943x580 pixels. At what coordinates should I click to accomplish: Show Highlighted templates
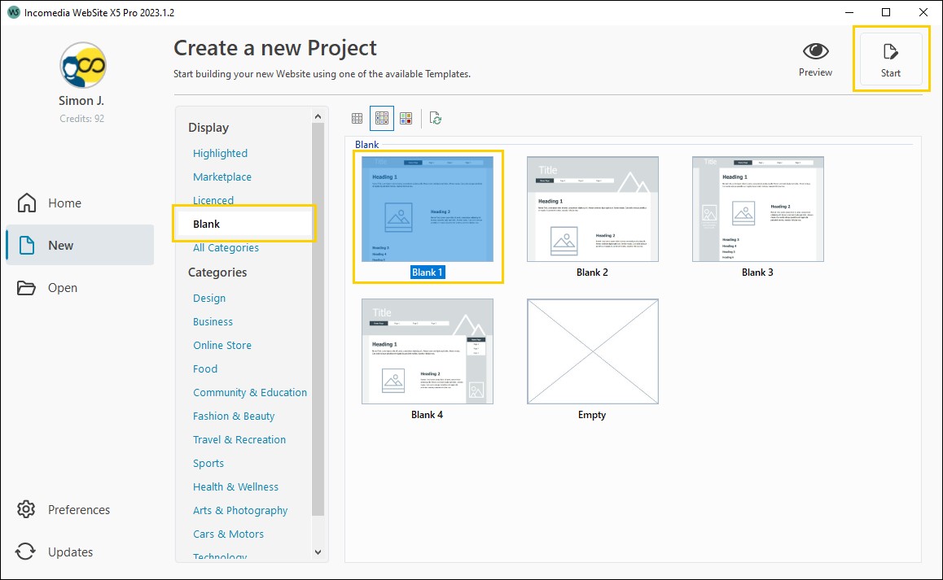click(220, 153)
